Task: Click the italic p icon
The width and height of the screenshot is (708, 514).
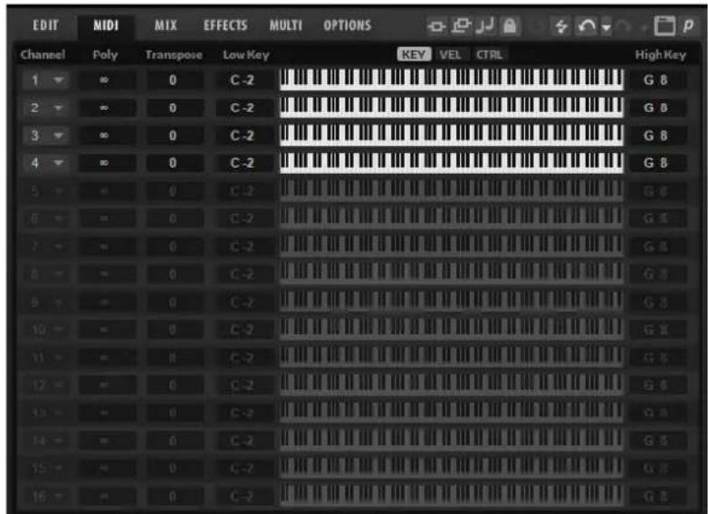Action: (x=688, y=25)
